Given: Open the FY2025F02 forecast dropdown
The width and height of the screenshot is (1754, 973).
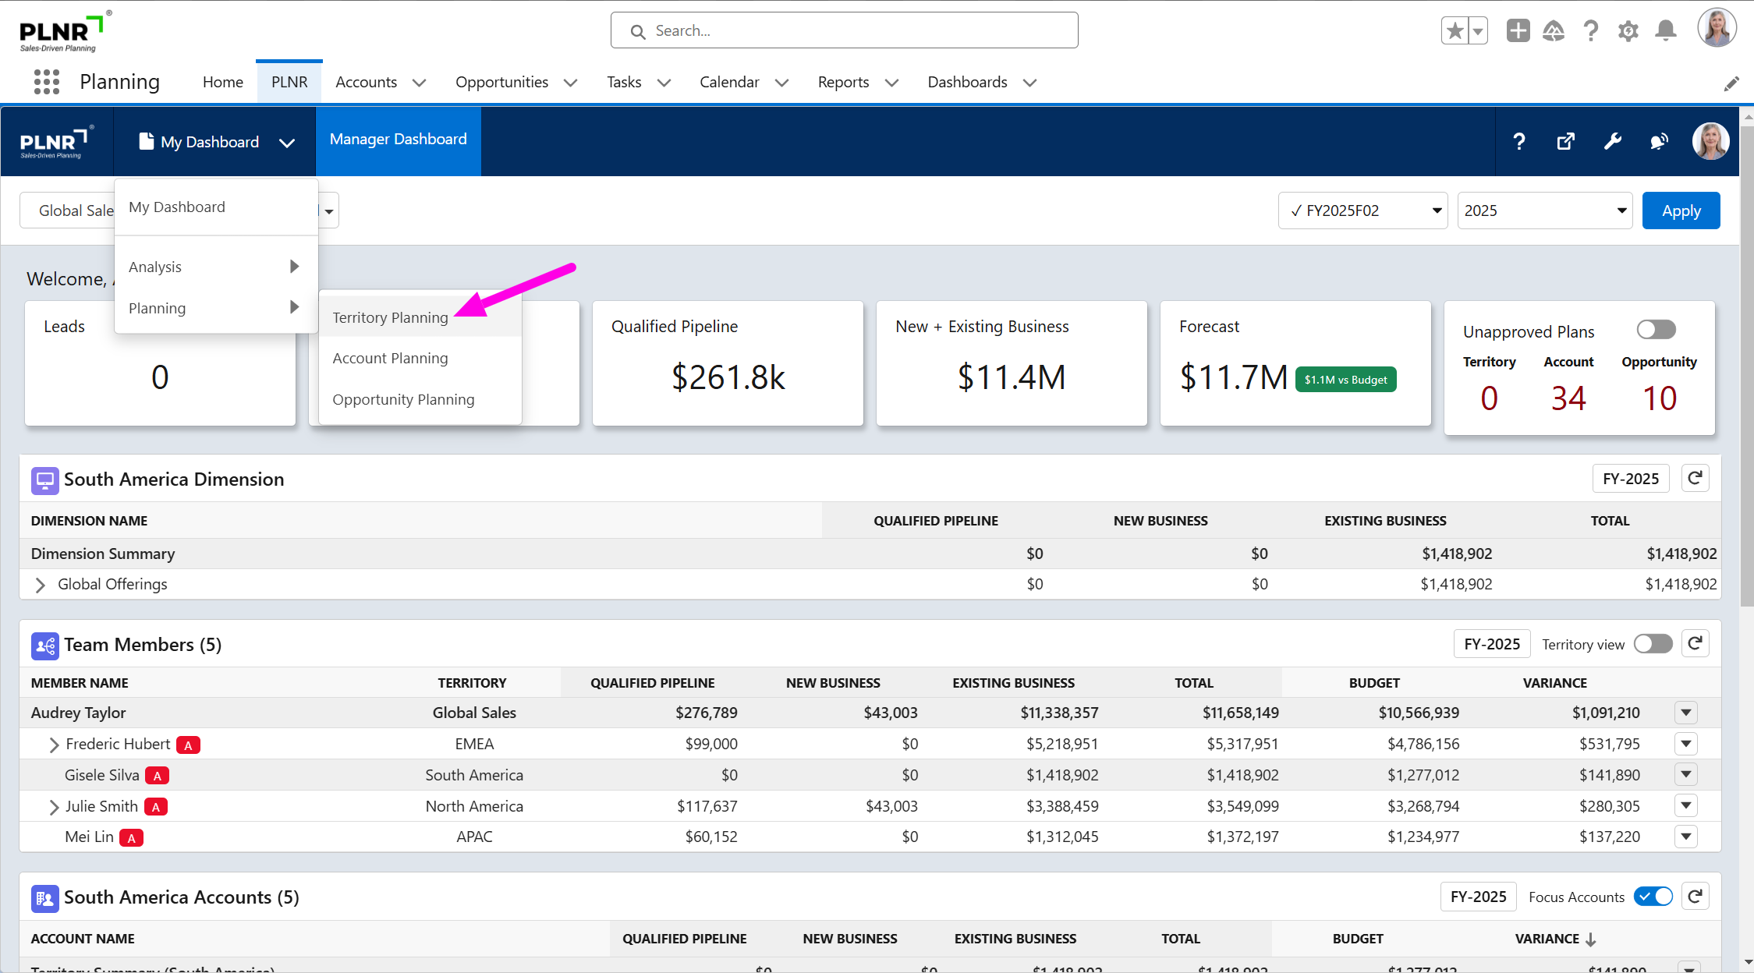Looking at the screenshot, I should pyautogui.click(x=1362, y=211).
